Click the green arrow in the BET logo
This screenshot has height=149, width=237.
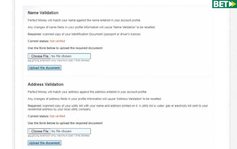(x=232, y=4)
